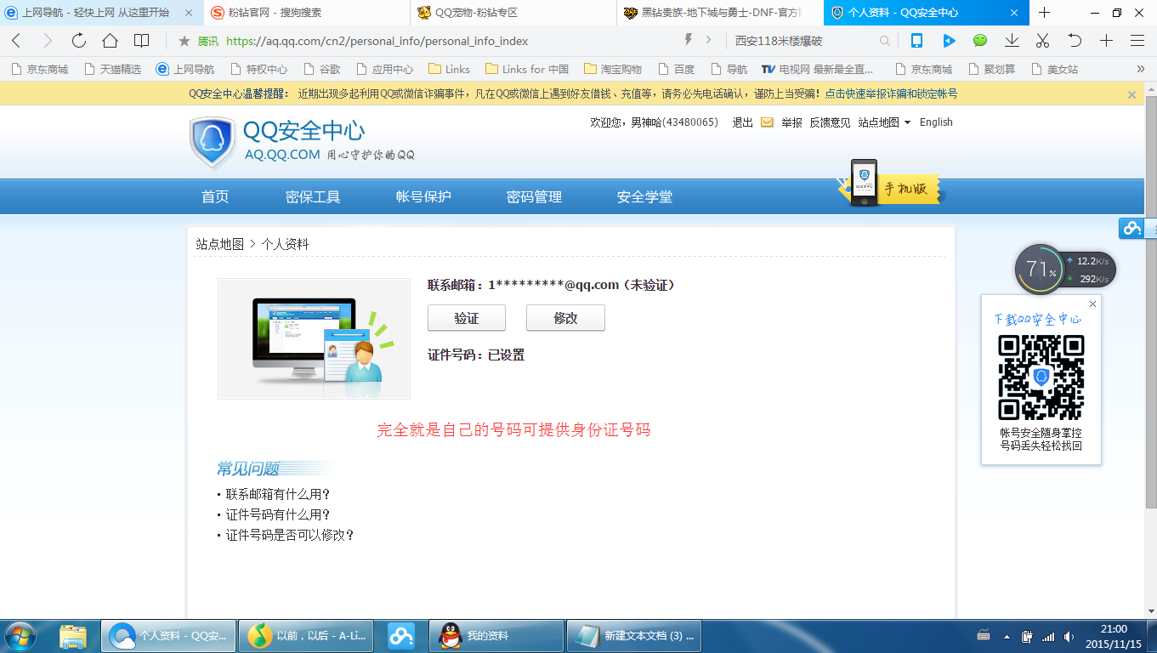This screenshot has width=1157, height=653.
Task: Click the 手机版 mobile version banner
Action: 892,184
